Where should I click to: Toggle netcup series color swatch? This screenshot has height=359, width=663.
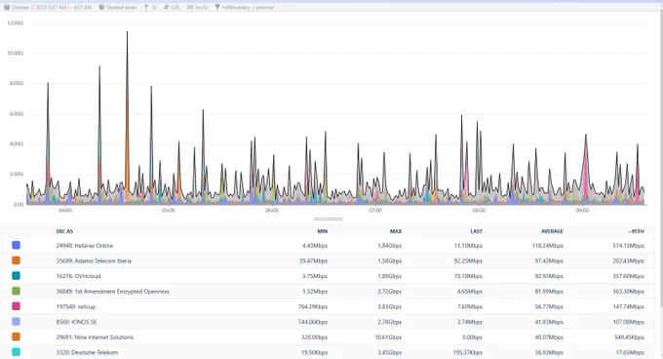16,306
